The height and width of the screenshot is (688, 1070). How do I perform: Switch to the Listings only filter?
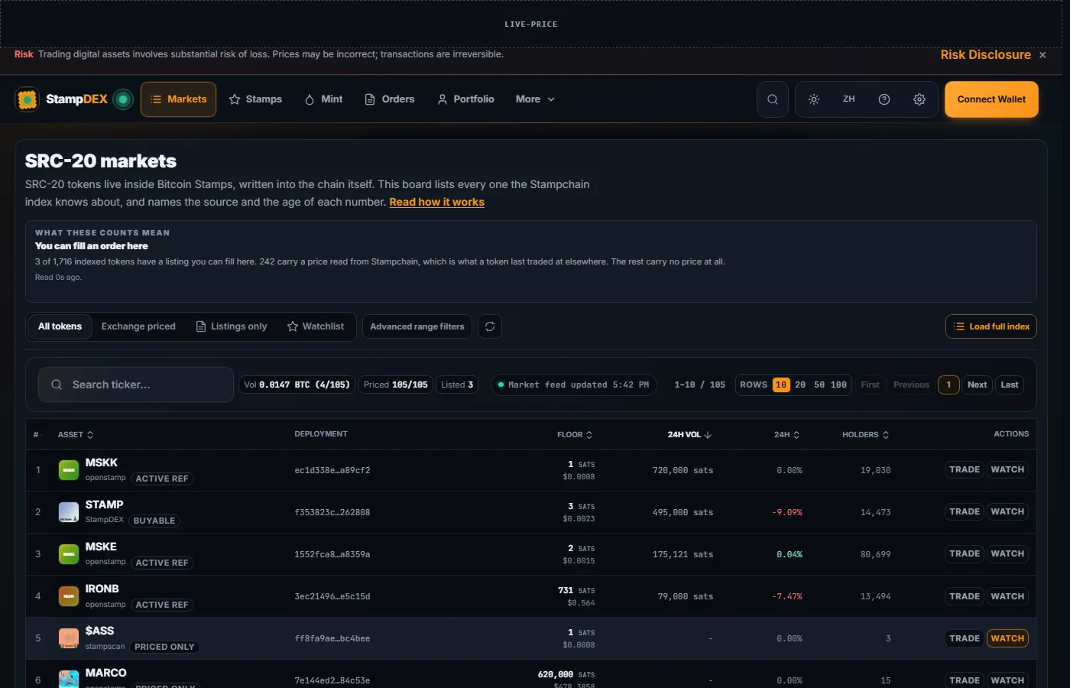click(x=232, y=326)
